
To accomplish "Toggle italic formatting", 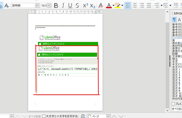I will click(63, 6).
